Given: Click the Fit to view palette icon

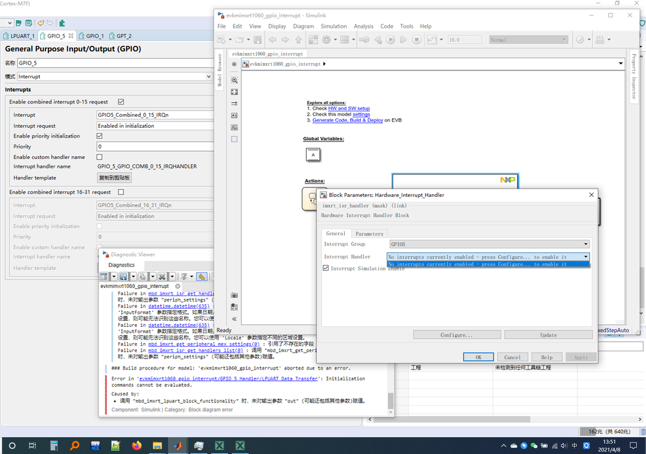Looking at the screenshot, I should tap(235, 92).
